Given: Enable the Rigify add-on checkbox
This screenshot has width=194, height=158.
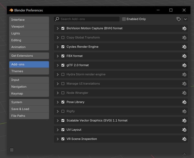Looking at the screenshot, I should [63, 111].
